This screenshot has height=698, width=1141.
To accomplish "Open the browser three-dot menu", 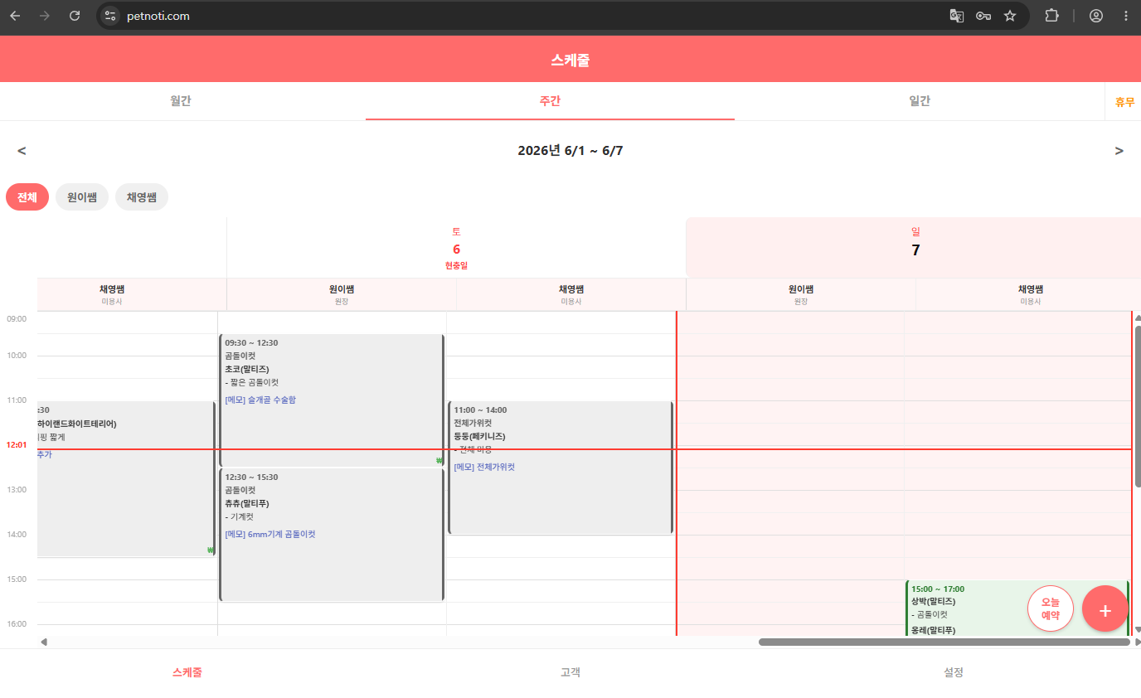I will (x=1125, y=16).
